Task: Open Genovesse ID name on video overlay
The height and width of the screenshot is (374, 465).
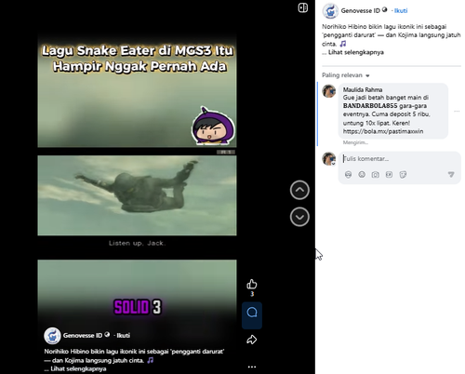Action: [x=83, y=335]
